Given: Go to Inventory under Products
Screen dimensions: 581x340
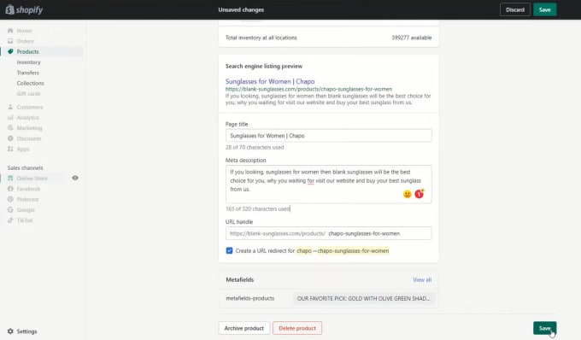Looking at the screenshot, I should point(28,62).
